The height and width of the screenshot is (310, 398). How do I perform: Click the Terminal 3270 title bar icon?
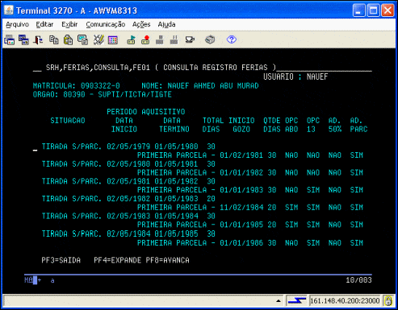pos(9,10)
